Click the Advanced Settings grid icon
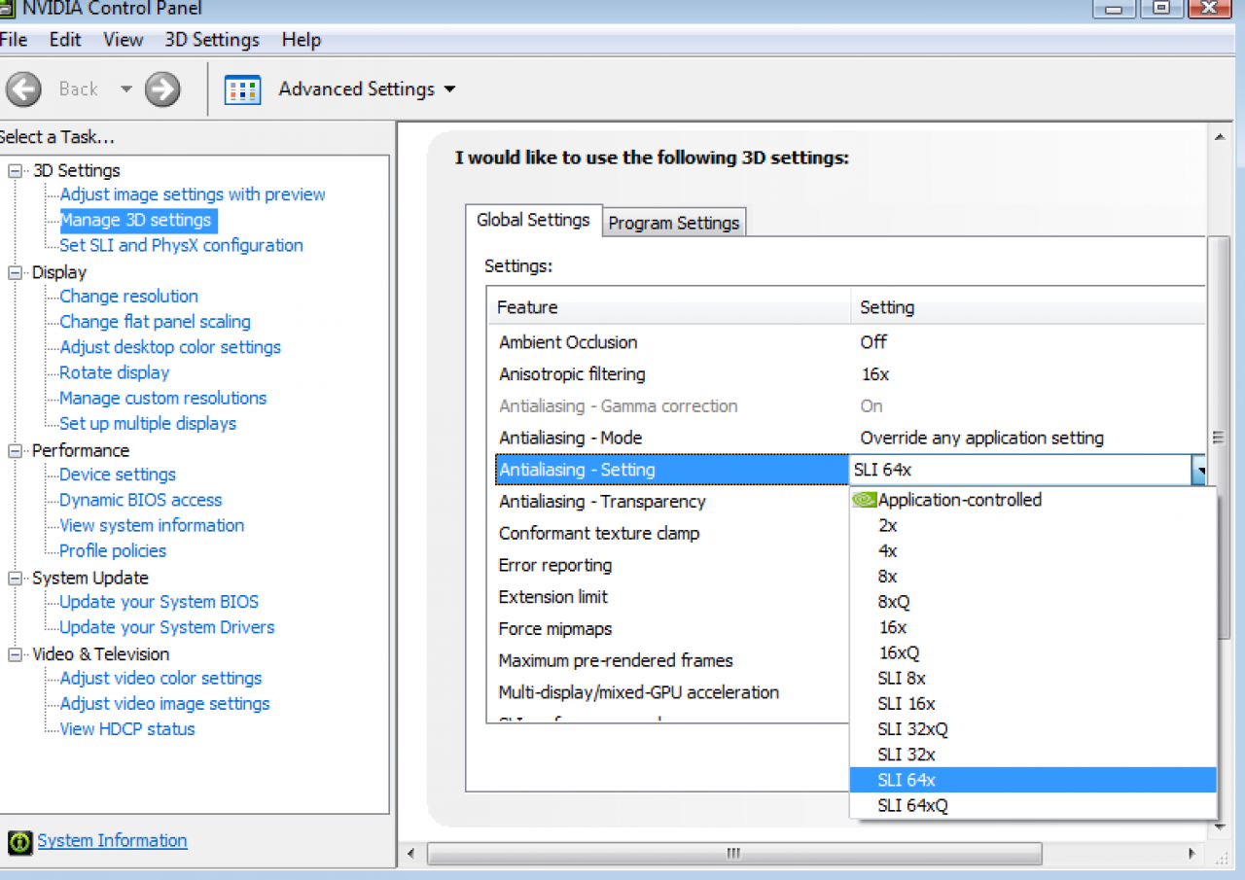The image size is (1245, 880). click(242, 89)
